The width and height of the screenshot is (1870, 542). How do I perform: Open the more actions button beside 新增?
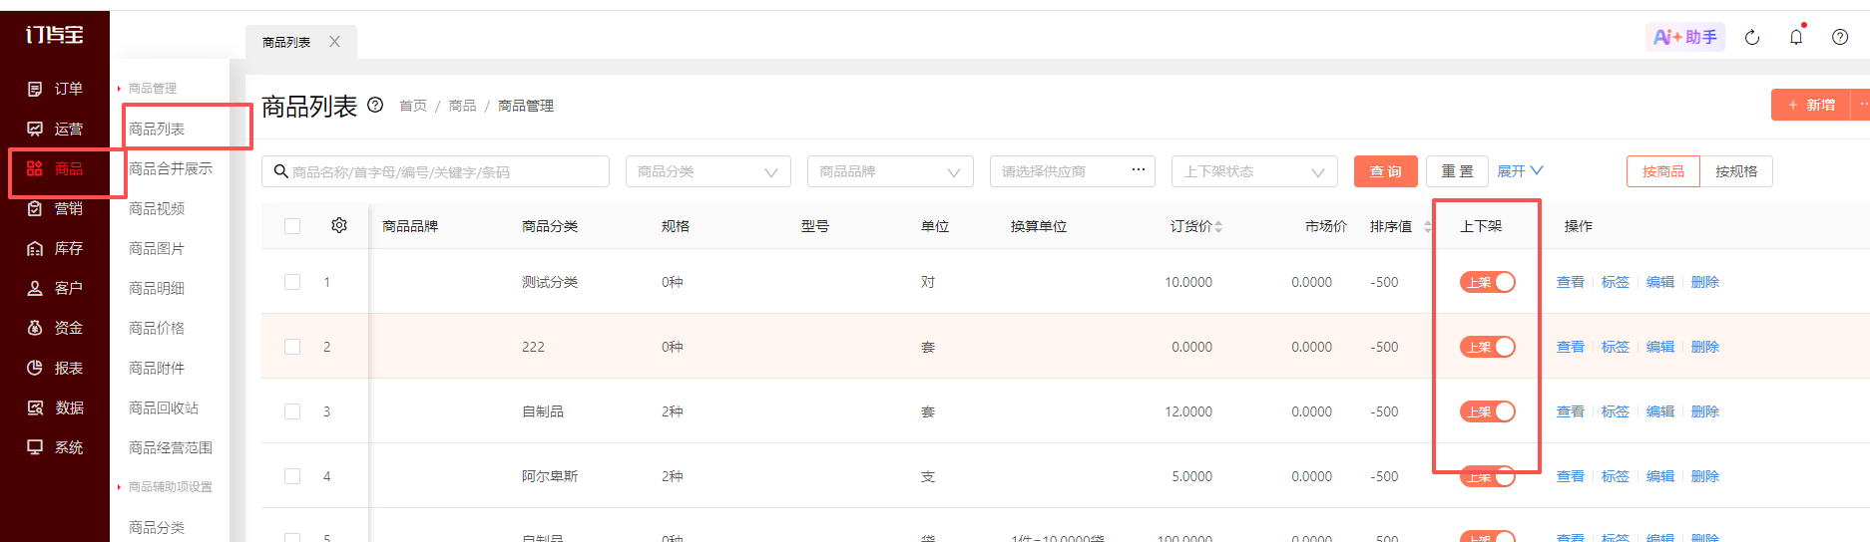[x=1862, y=105]
